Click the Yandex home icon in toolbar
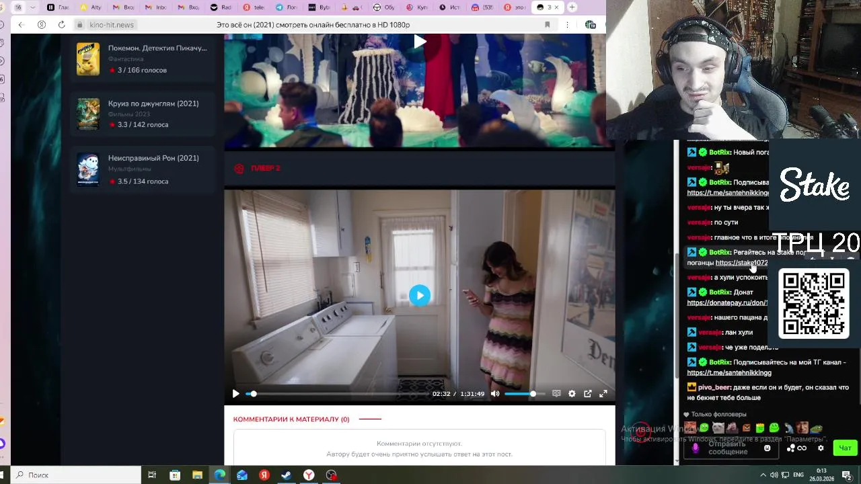Image resolution: width=861 pixels, height=484 pixels. click(x=42, y=25)
